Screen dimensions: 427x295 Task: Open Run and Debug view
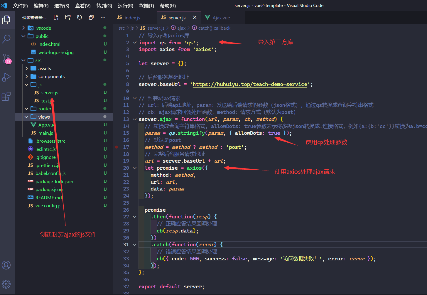(6, 77)
